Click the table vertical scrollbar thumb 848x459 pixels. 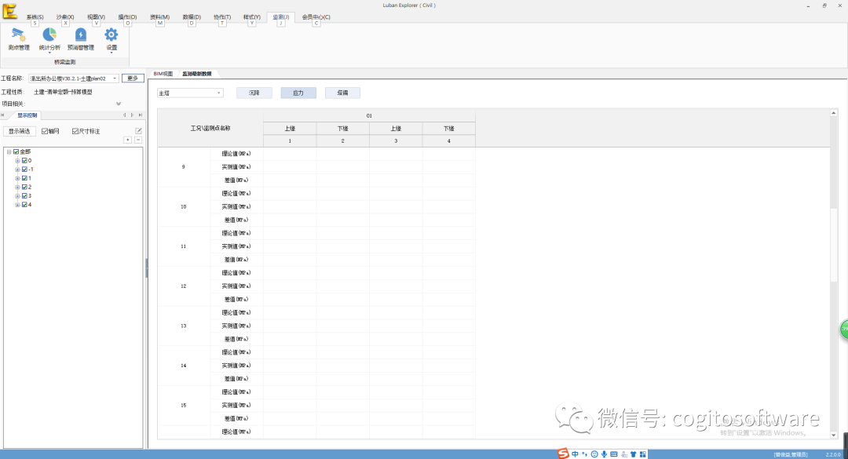pyautogui.click(x=833, y=244)
